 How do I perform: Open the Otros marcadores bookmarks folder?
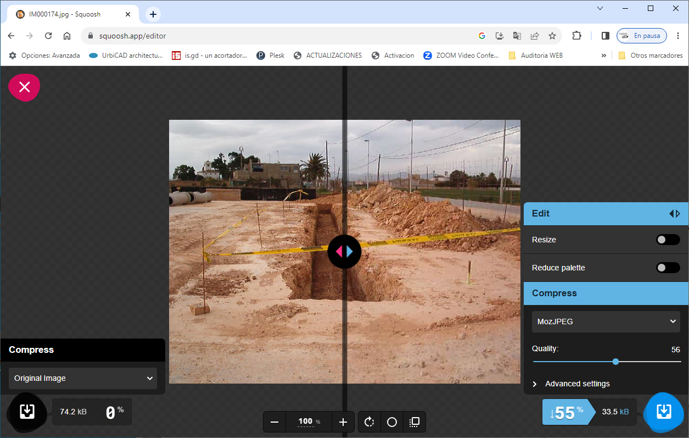click(651, 56)
